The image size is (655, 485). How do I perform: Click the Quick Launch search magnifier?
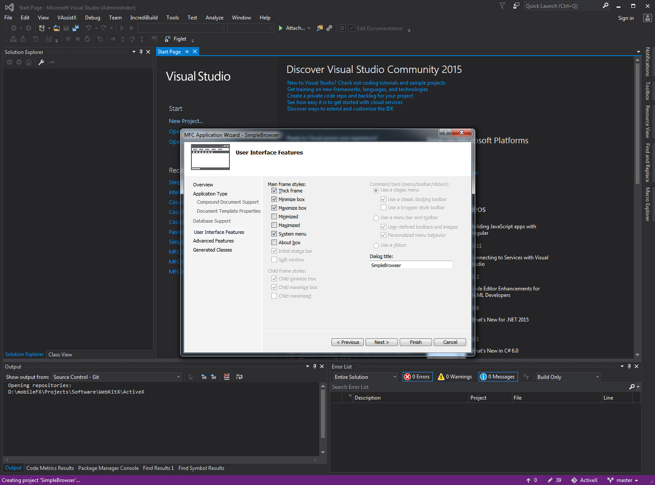606,6
